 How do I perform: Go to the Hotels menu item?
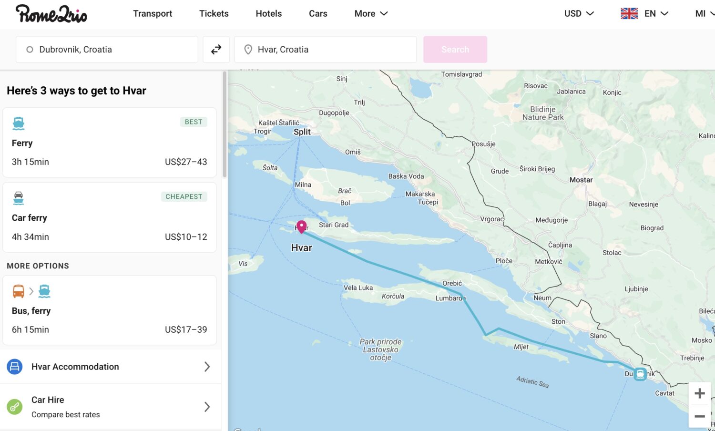(268, 14)
